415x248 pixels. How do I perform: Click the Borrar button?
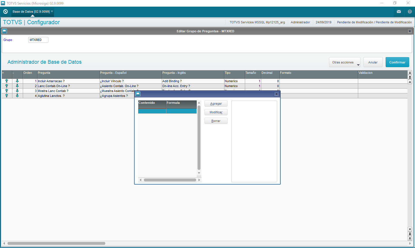(216, 121)
